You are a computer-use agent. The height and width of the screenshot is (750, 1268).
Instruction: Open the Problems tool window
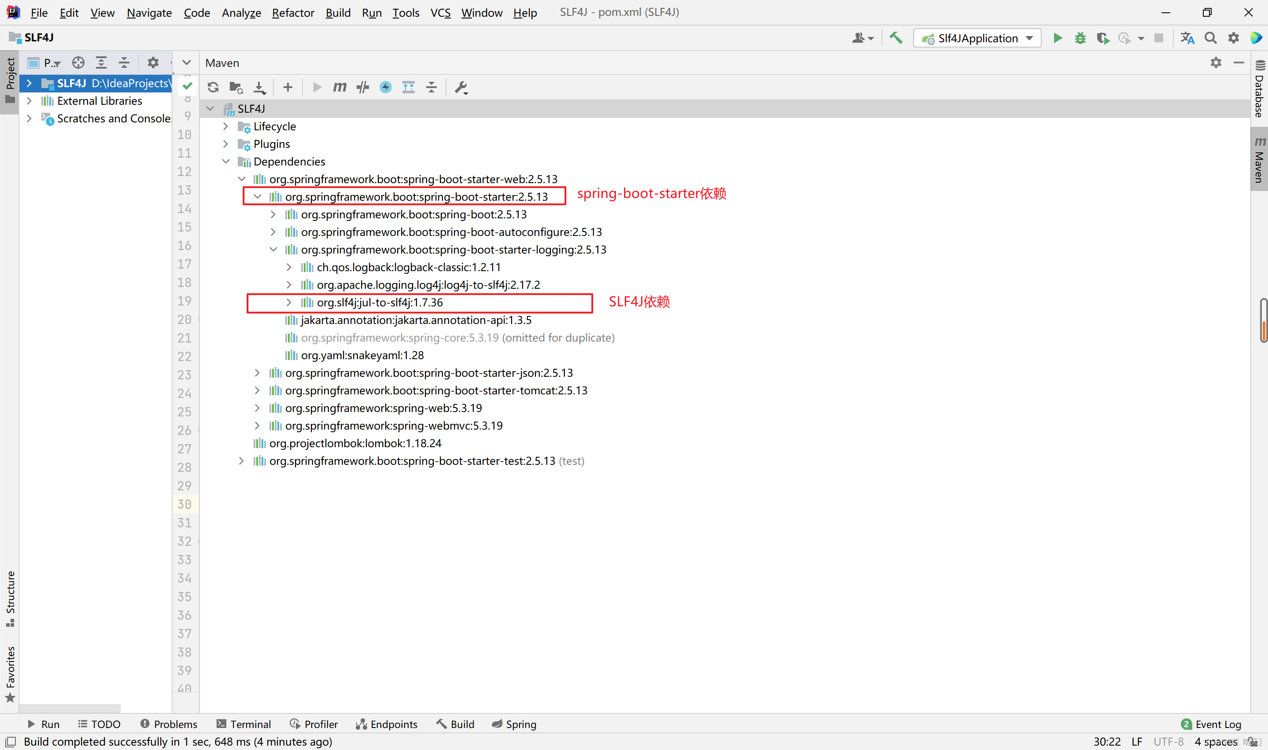(x=169, y=724)
